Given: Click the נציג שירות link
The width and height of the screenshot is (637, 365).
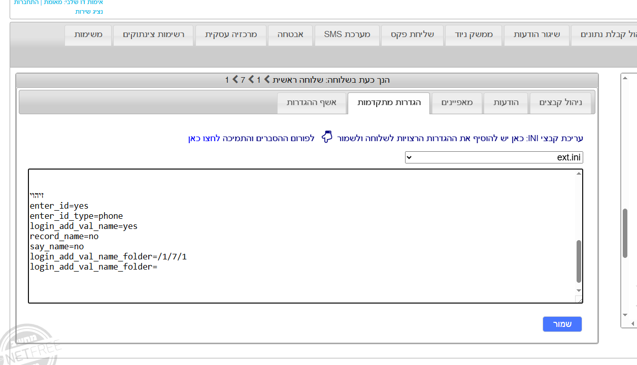Looking at the screenshot, I should pyautogui.click(x=89, y=11).
